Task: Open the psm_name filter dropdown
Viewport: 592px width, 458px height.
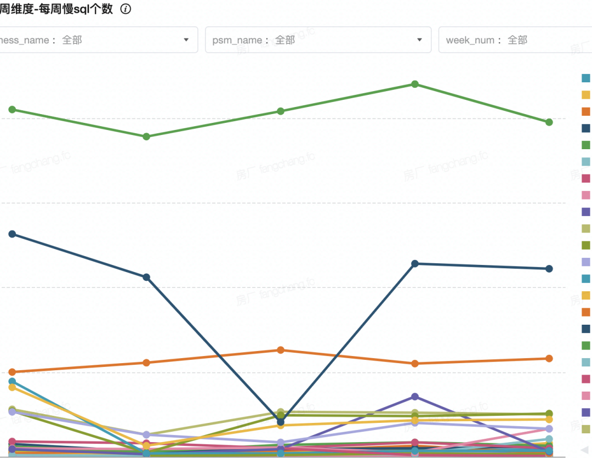Action: click(317, 40)
